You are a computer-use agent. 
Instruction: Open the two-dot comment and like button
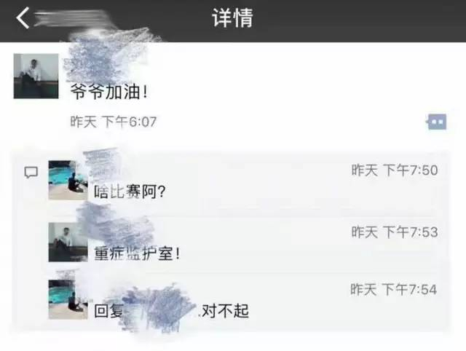(x=436, y=122)
